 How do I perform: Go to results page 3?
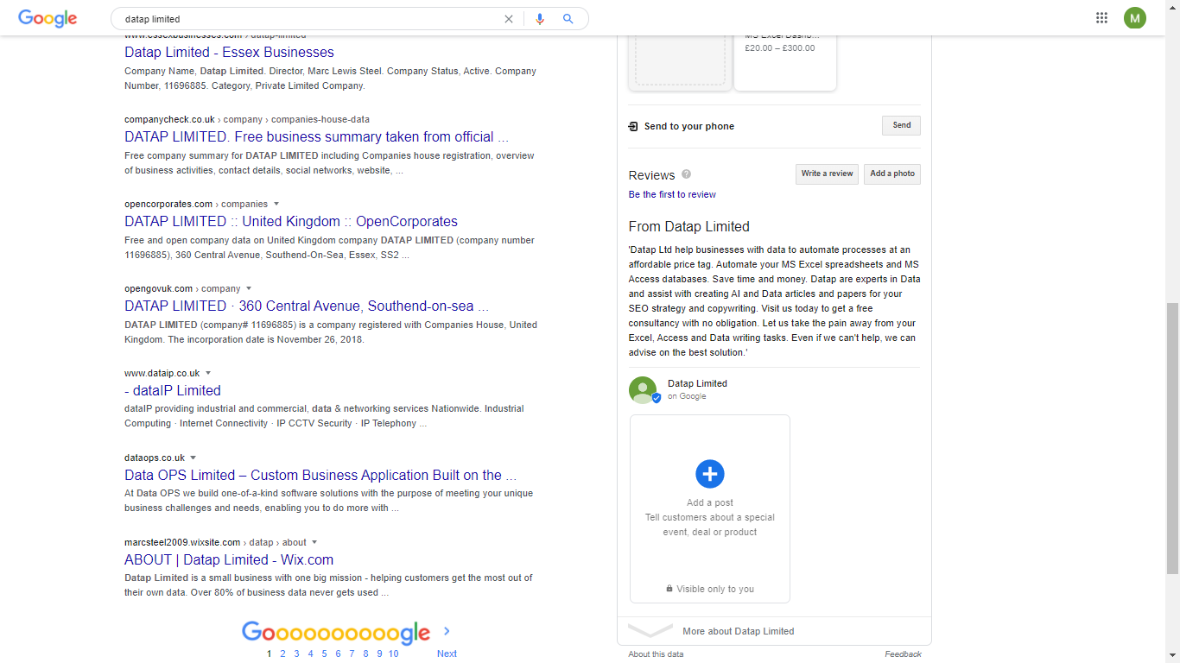click(x=296, y=654)
